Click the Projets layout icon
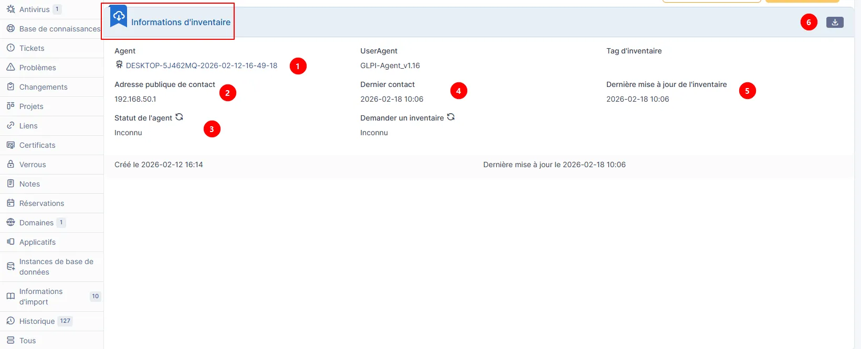Viewport: 861px width, 349px height. point(10,106)
